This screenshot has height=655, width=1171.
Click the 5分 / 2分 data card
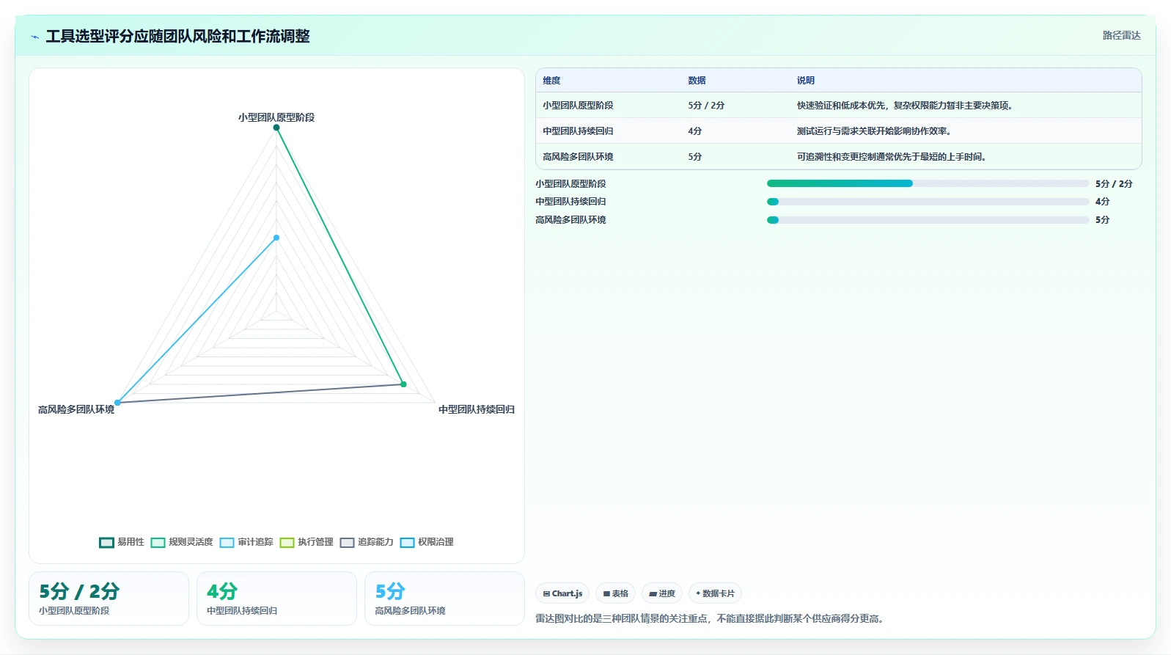click(x=109, y=599)
